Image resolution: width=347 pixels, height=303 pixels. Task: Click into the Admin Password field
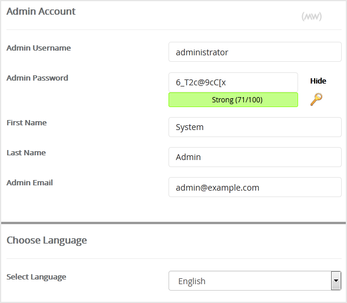click(x=233, y=82)
